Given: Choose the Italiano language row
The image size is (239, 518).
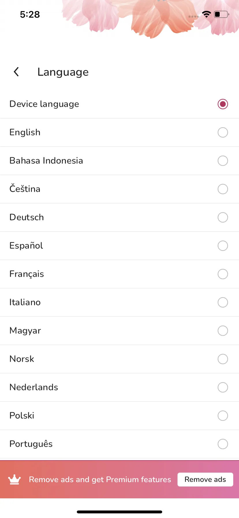Looking at the screenshot, I should [119, 302].
